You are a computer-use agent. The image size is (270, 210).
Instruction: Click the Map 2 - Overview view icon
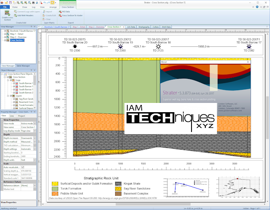8,37
